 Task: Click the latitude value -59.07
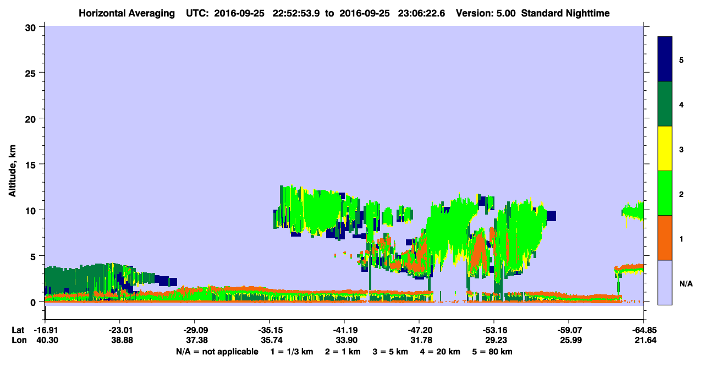click(569, 330)
